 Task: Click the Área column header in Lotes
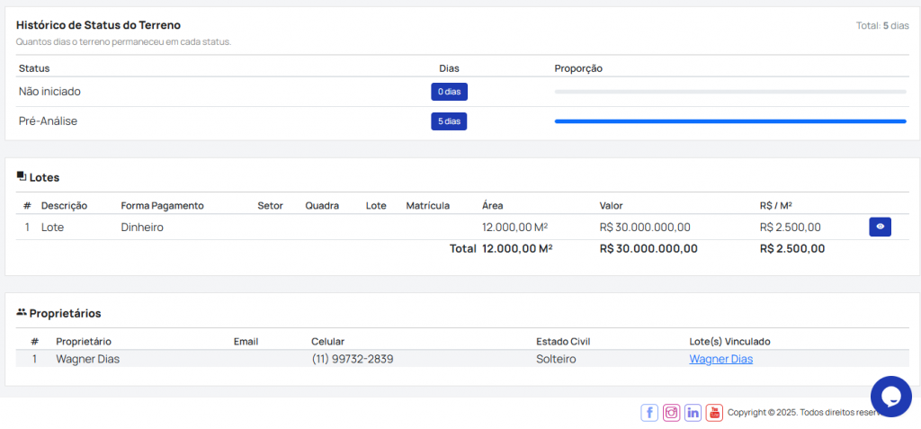click(492, 206)
